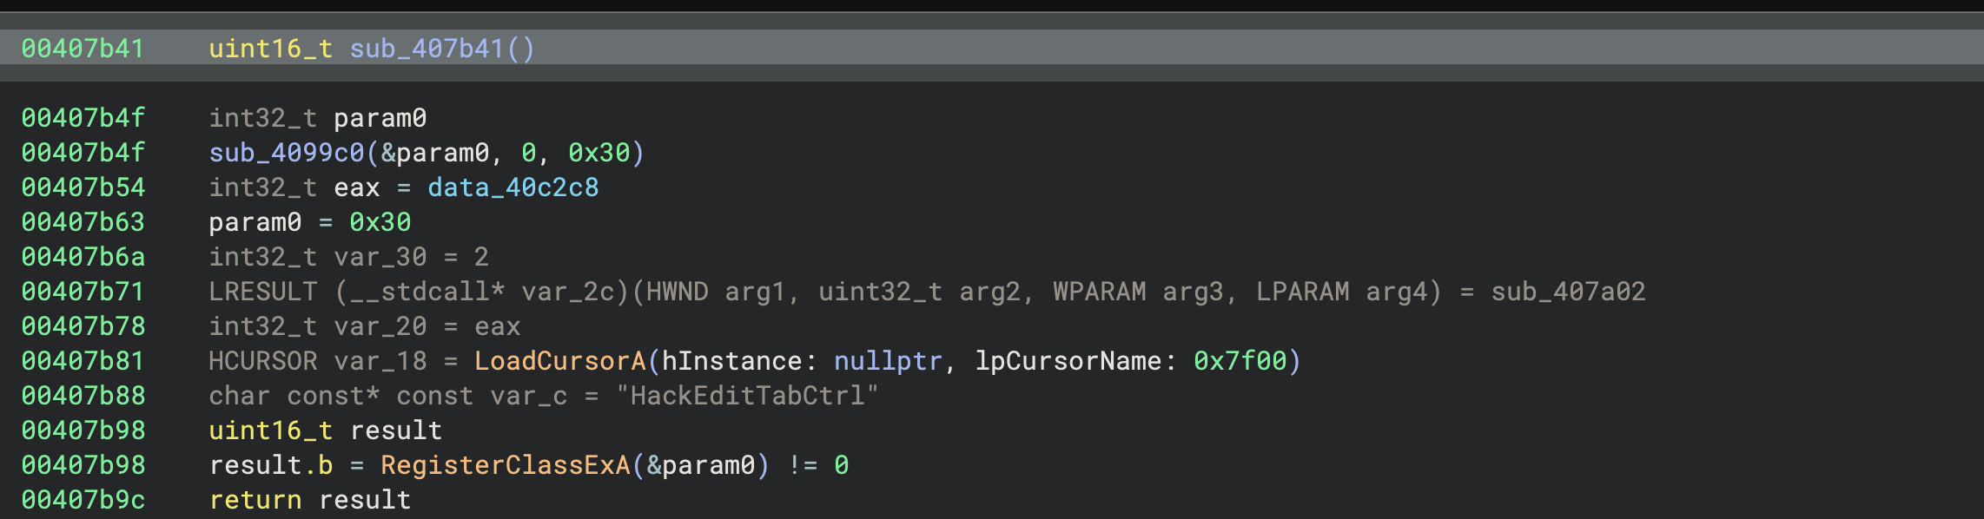Image resolution: width=1984 pixels, height=519 pixels.
Task: Select address 00407b9c
Action: pyautogui.click(x=83, y=500)
